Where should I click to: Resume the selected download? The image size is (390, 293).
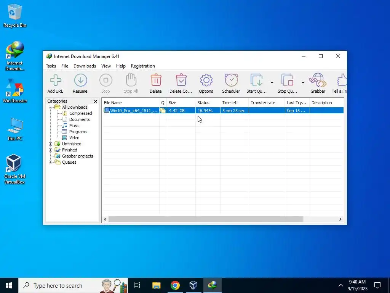80,84
